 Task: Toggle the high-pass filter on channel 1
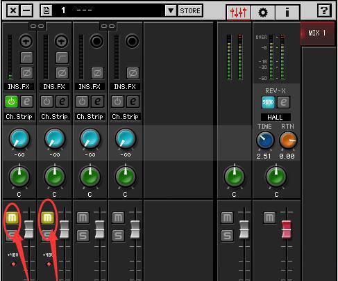point(26,58)
